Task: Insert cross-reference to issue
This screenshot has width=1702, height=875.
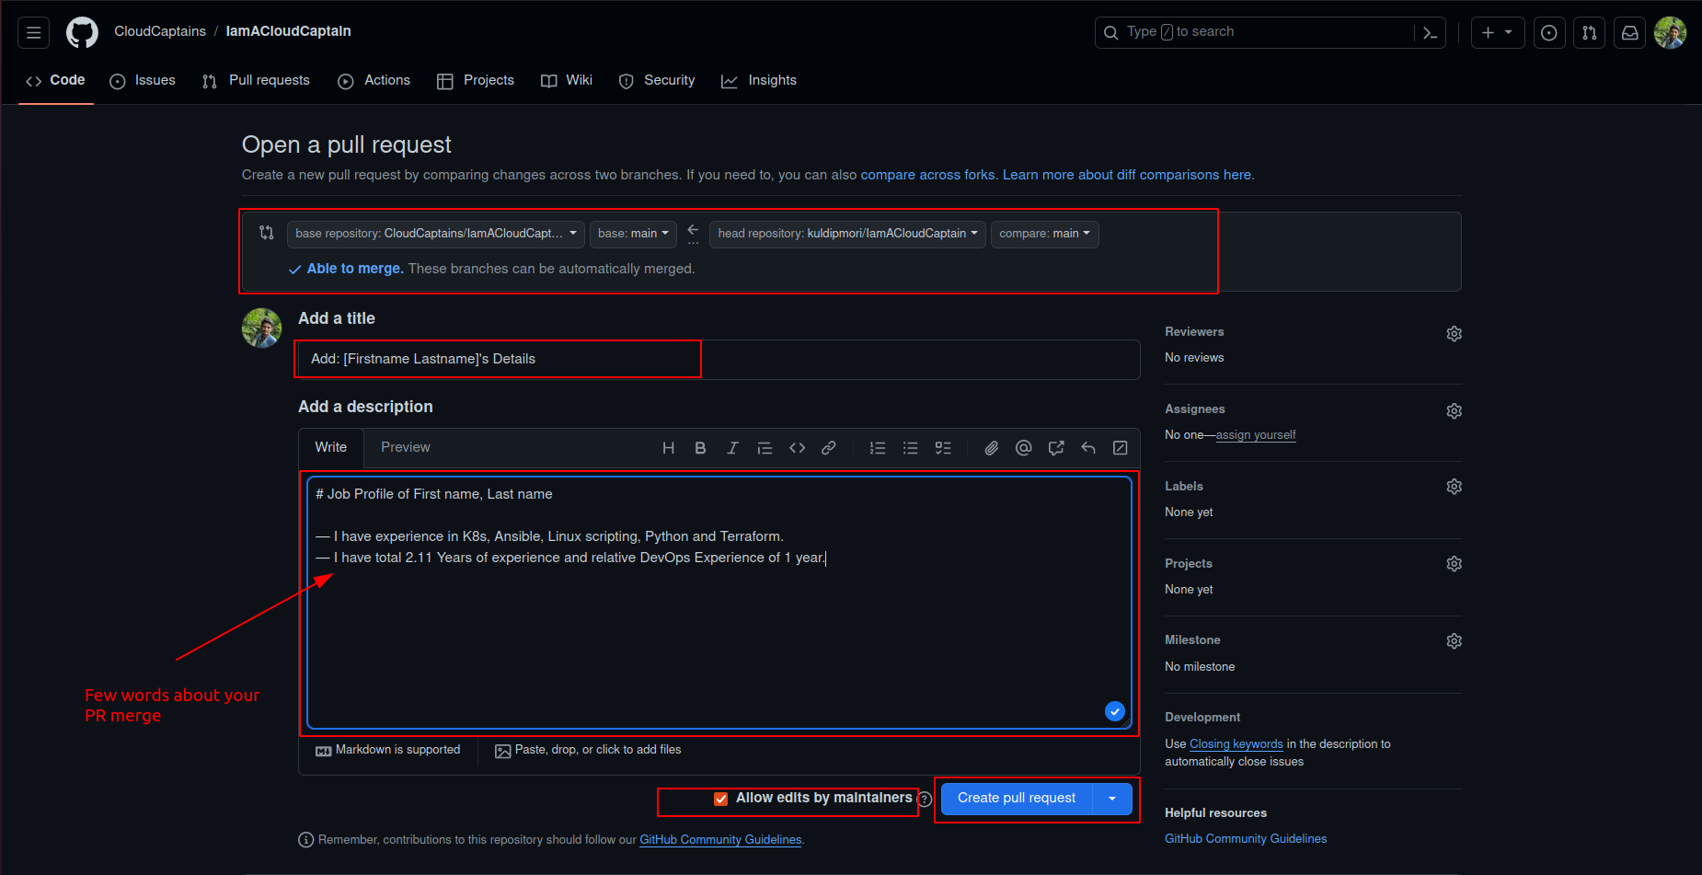Action: (x=1056, y=448)
